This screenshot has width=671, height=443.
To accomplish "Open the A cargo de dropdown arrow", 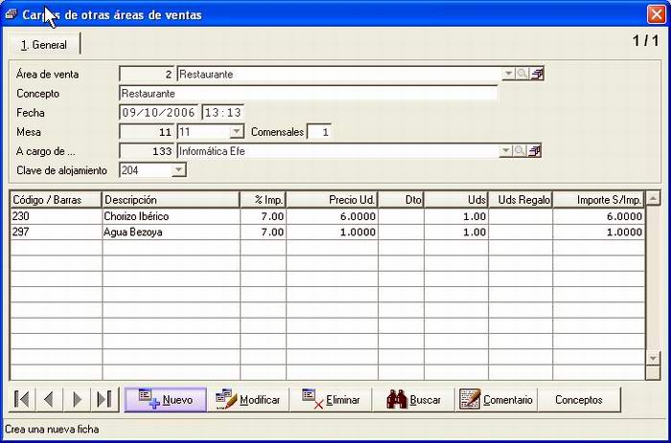I will [x=505, y=151].
